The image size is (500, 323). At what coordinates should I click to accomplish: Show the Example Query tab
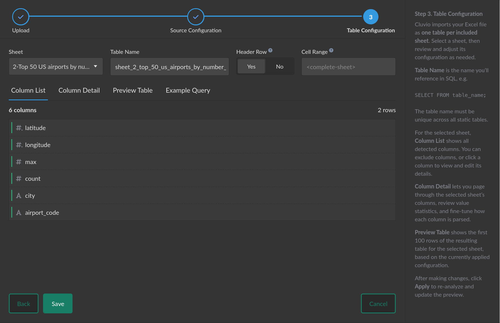click(x=188, y=90)
